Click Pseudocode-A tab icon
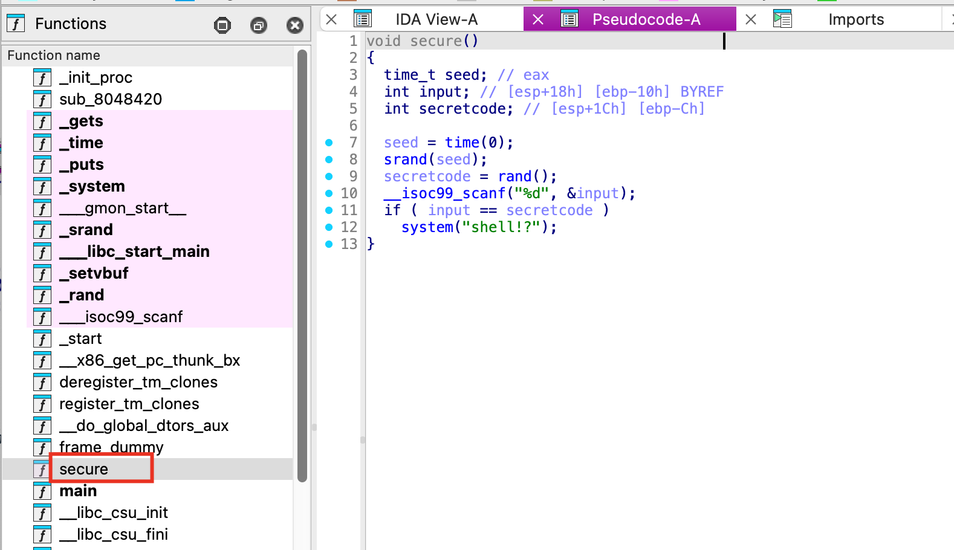 point(569,19)
